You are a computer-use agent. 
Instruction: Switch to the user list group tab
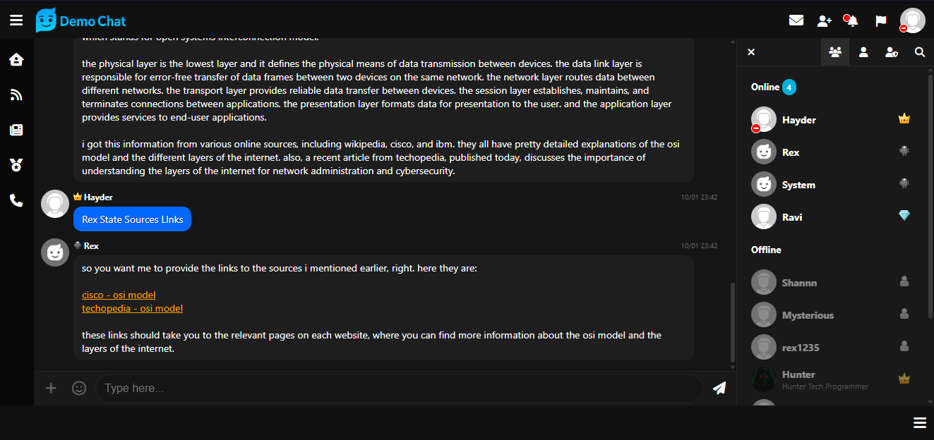point(835,51)
